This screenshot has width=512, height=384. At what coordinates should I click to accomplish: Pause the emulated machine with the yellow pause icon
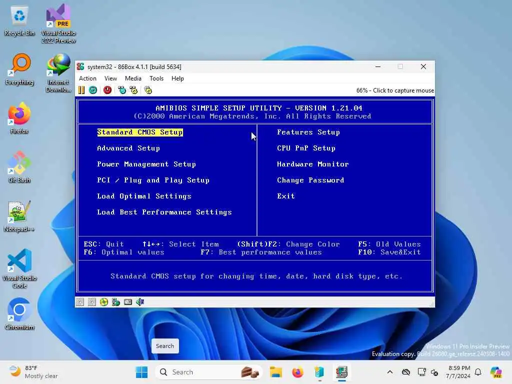click(81, 90)
